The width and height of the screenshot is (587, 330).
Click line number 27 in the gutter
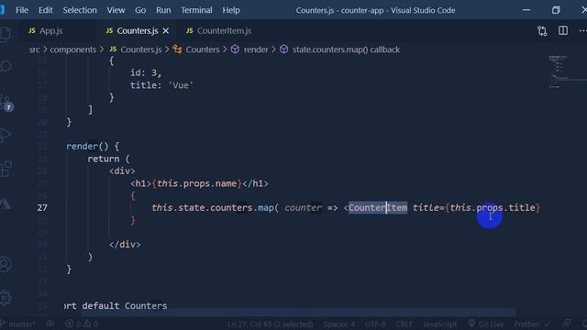(42, 208)
